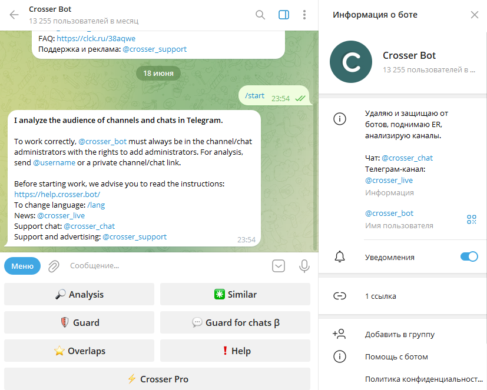Go back using the arrow icon
This screenshot has width=487, height=390.
(14, 15)
